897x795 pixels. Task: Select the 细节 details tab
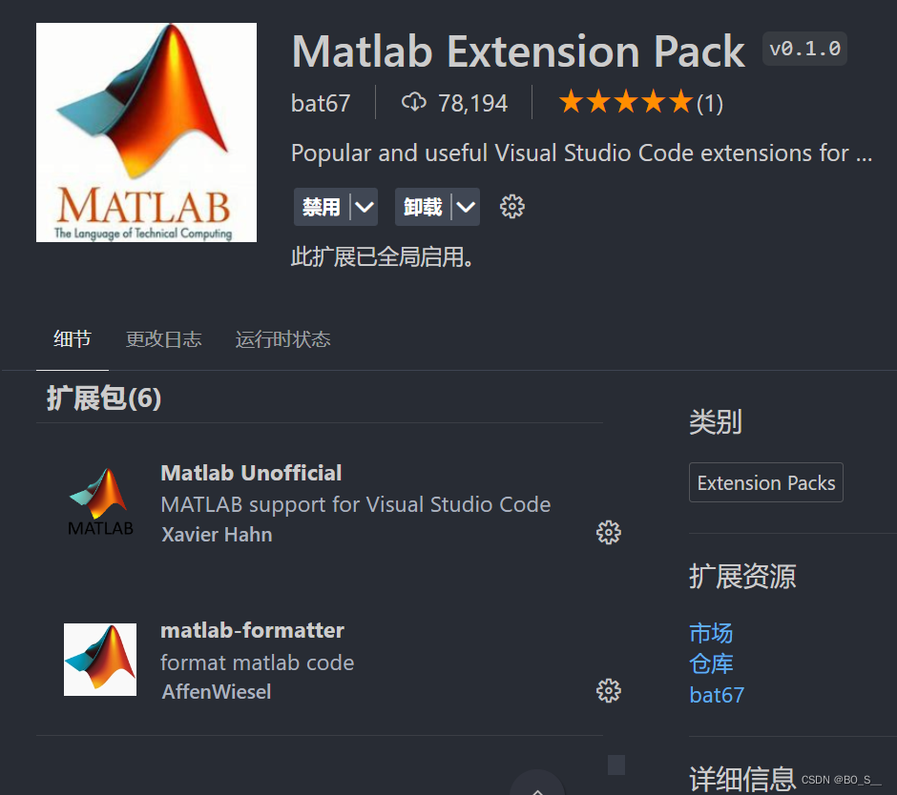point(73,339)
